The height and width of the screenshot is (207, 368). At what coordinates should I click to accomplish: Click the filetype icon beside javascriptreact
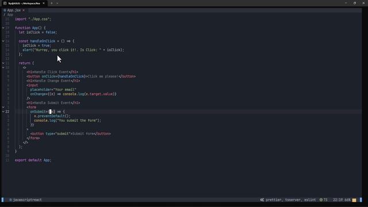(10, 200)
